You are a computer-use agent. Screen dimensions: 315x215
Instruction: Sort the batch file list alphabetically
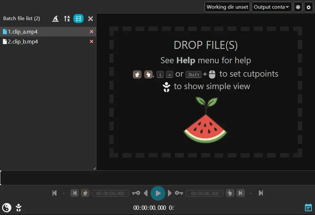(x=67, y=19)
